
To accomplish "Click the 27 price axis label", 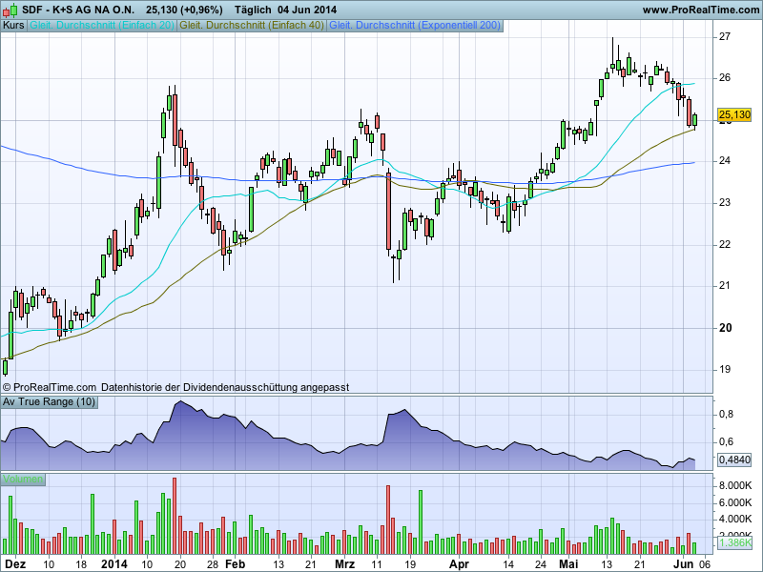I will 725,36.
